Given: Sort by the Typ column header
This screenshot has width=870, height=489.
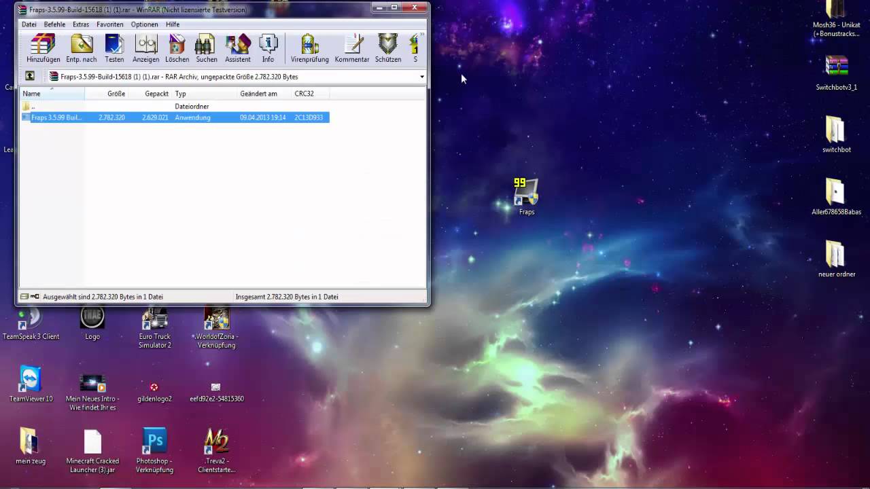Looking at the screenshot, I should click(204, 94).
